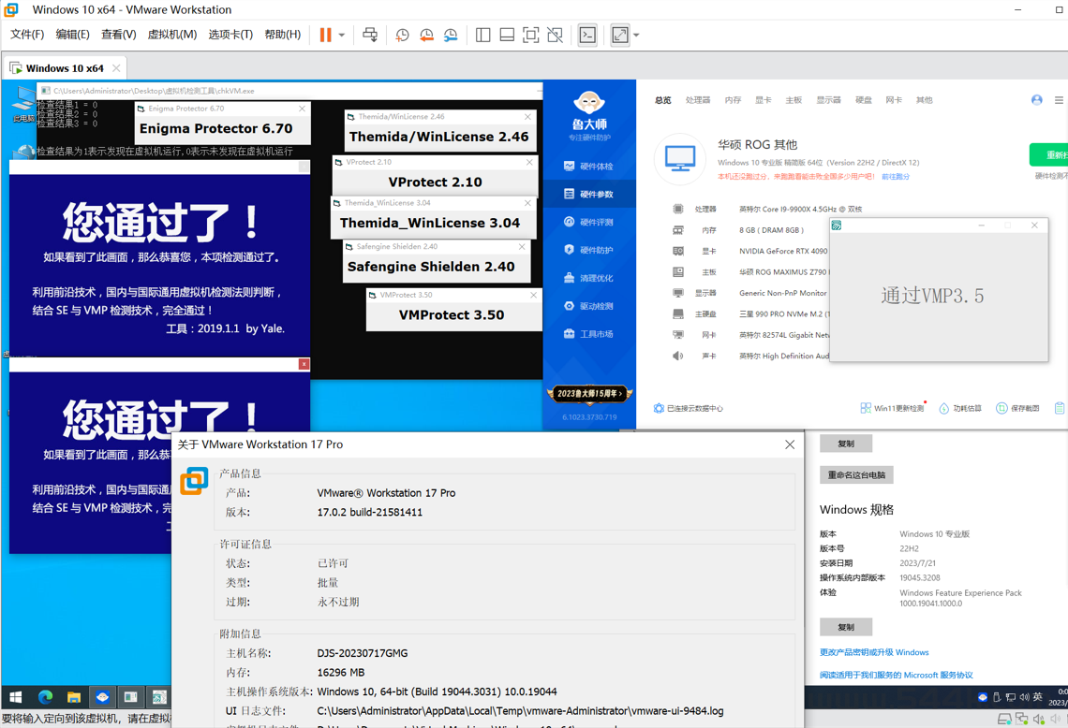The image size is (1068, 728).
Task: Open the Snapshot Manager icon
Action: (x=451, y=35)
